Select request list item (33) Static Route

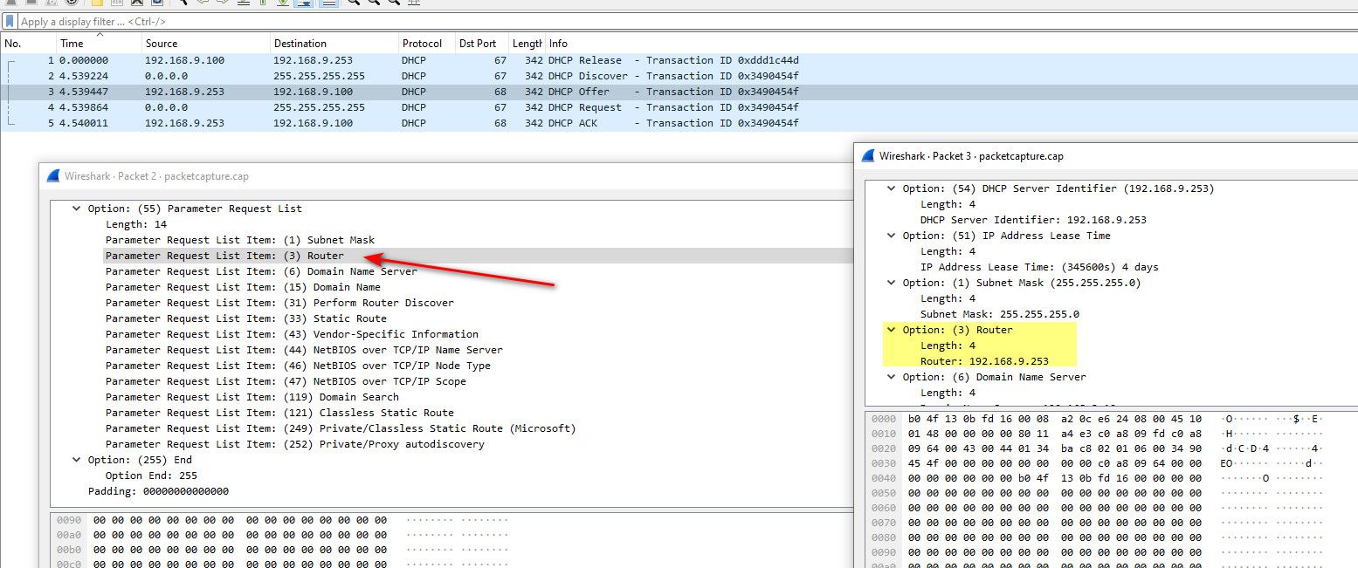point(246,318)
